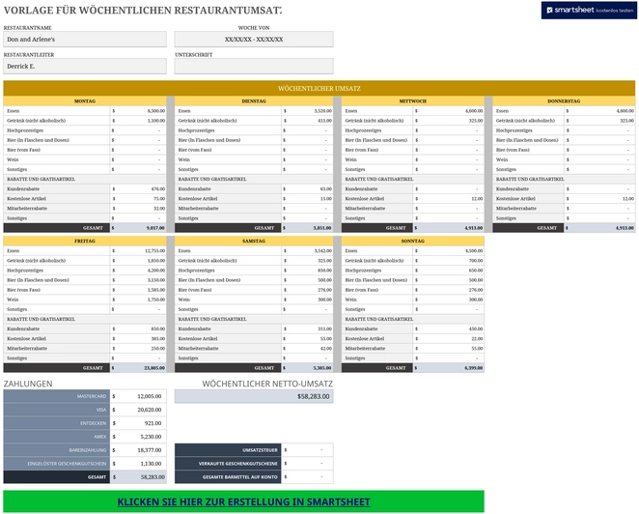Viewport: 639px width, 514px height.
Task: Select Samstag Kundenrabatte value 311.00
Action: click(x=307, y=328)
